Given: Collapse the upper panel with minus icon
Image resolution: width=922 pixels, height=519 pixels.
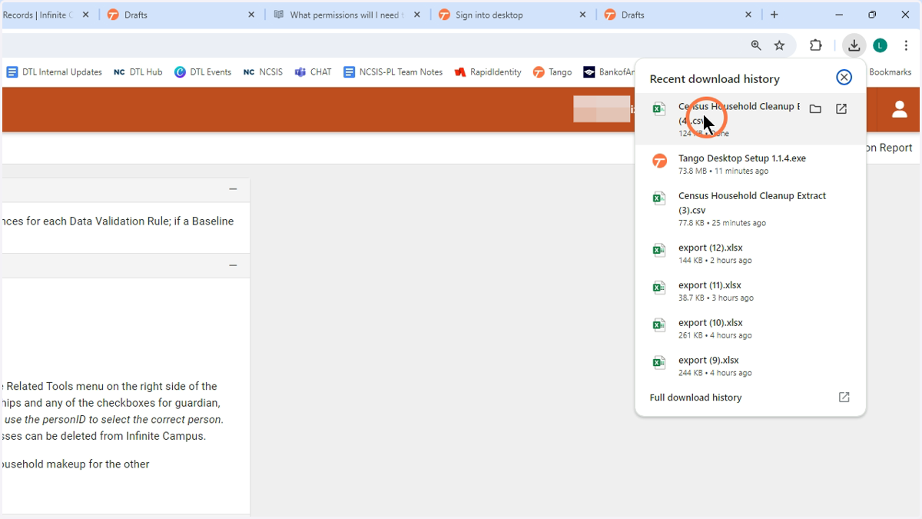Looking at the screenshot, I should (x=233, y=189).
